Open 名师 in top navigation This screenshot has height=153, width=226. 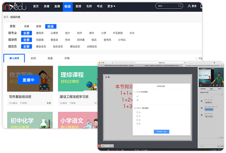(x=89, y=6)
